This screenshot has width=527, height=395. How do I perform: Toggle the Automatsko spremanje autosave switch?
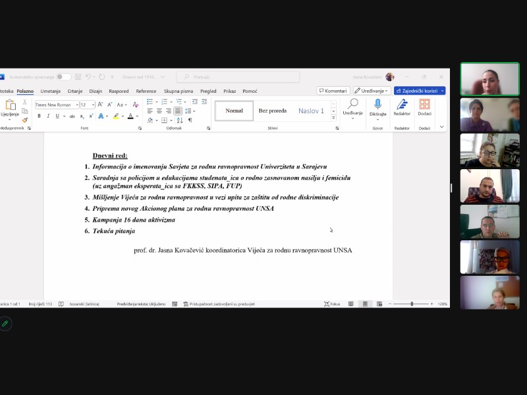(x=63, y=77)
